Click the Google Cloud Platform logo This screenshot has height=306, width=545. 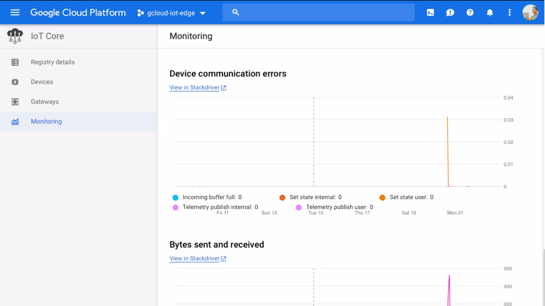[x=78, y=12]
